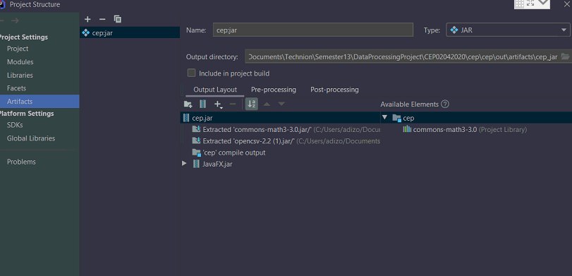Create directory in output layout toolbar
Screen dimensions: 572x276
(188, 104)
